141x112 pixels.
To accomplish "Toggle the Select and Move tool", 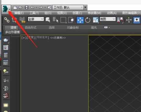I will pos(80,20).
